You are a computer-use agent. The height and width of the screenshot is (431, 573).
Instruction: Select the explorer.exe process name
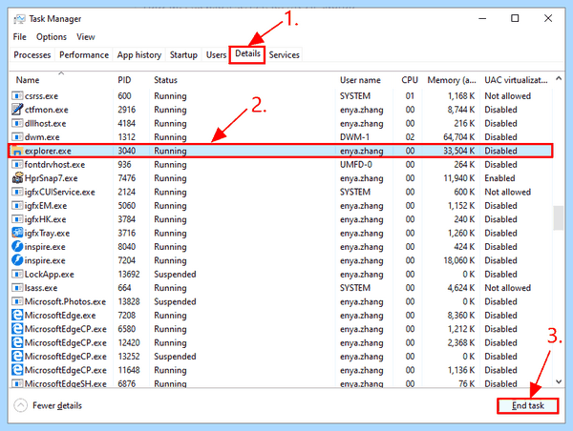(48, 151)
